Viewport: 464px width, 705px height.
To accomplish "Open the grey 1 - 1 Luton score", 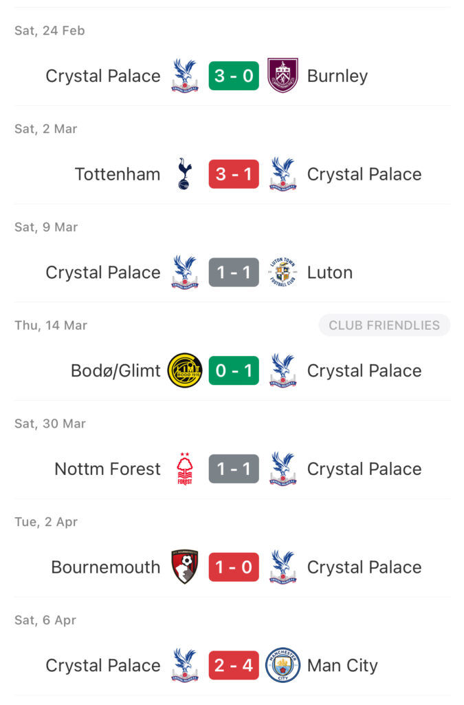I will coord(234,272).
